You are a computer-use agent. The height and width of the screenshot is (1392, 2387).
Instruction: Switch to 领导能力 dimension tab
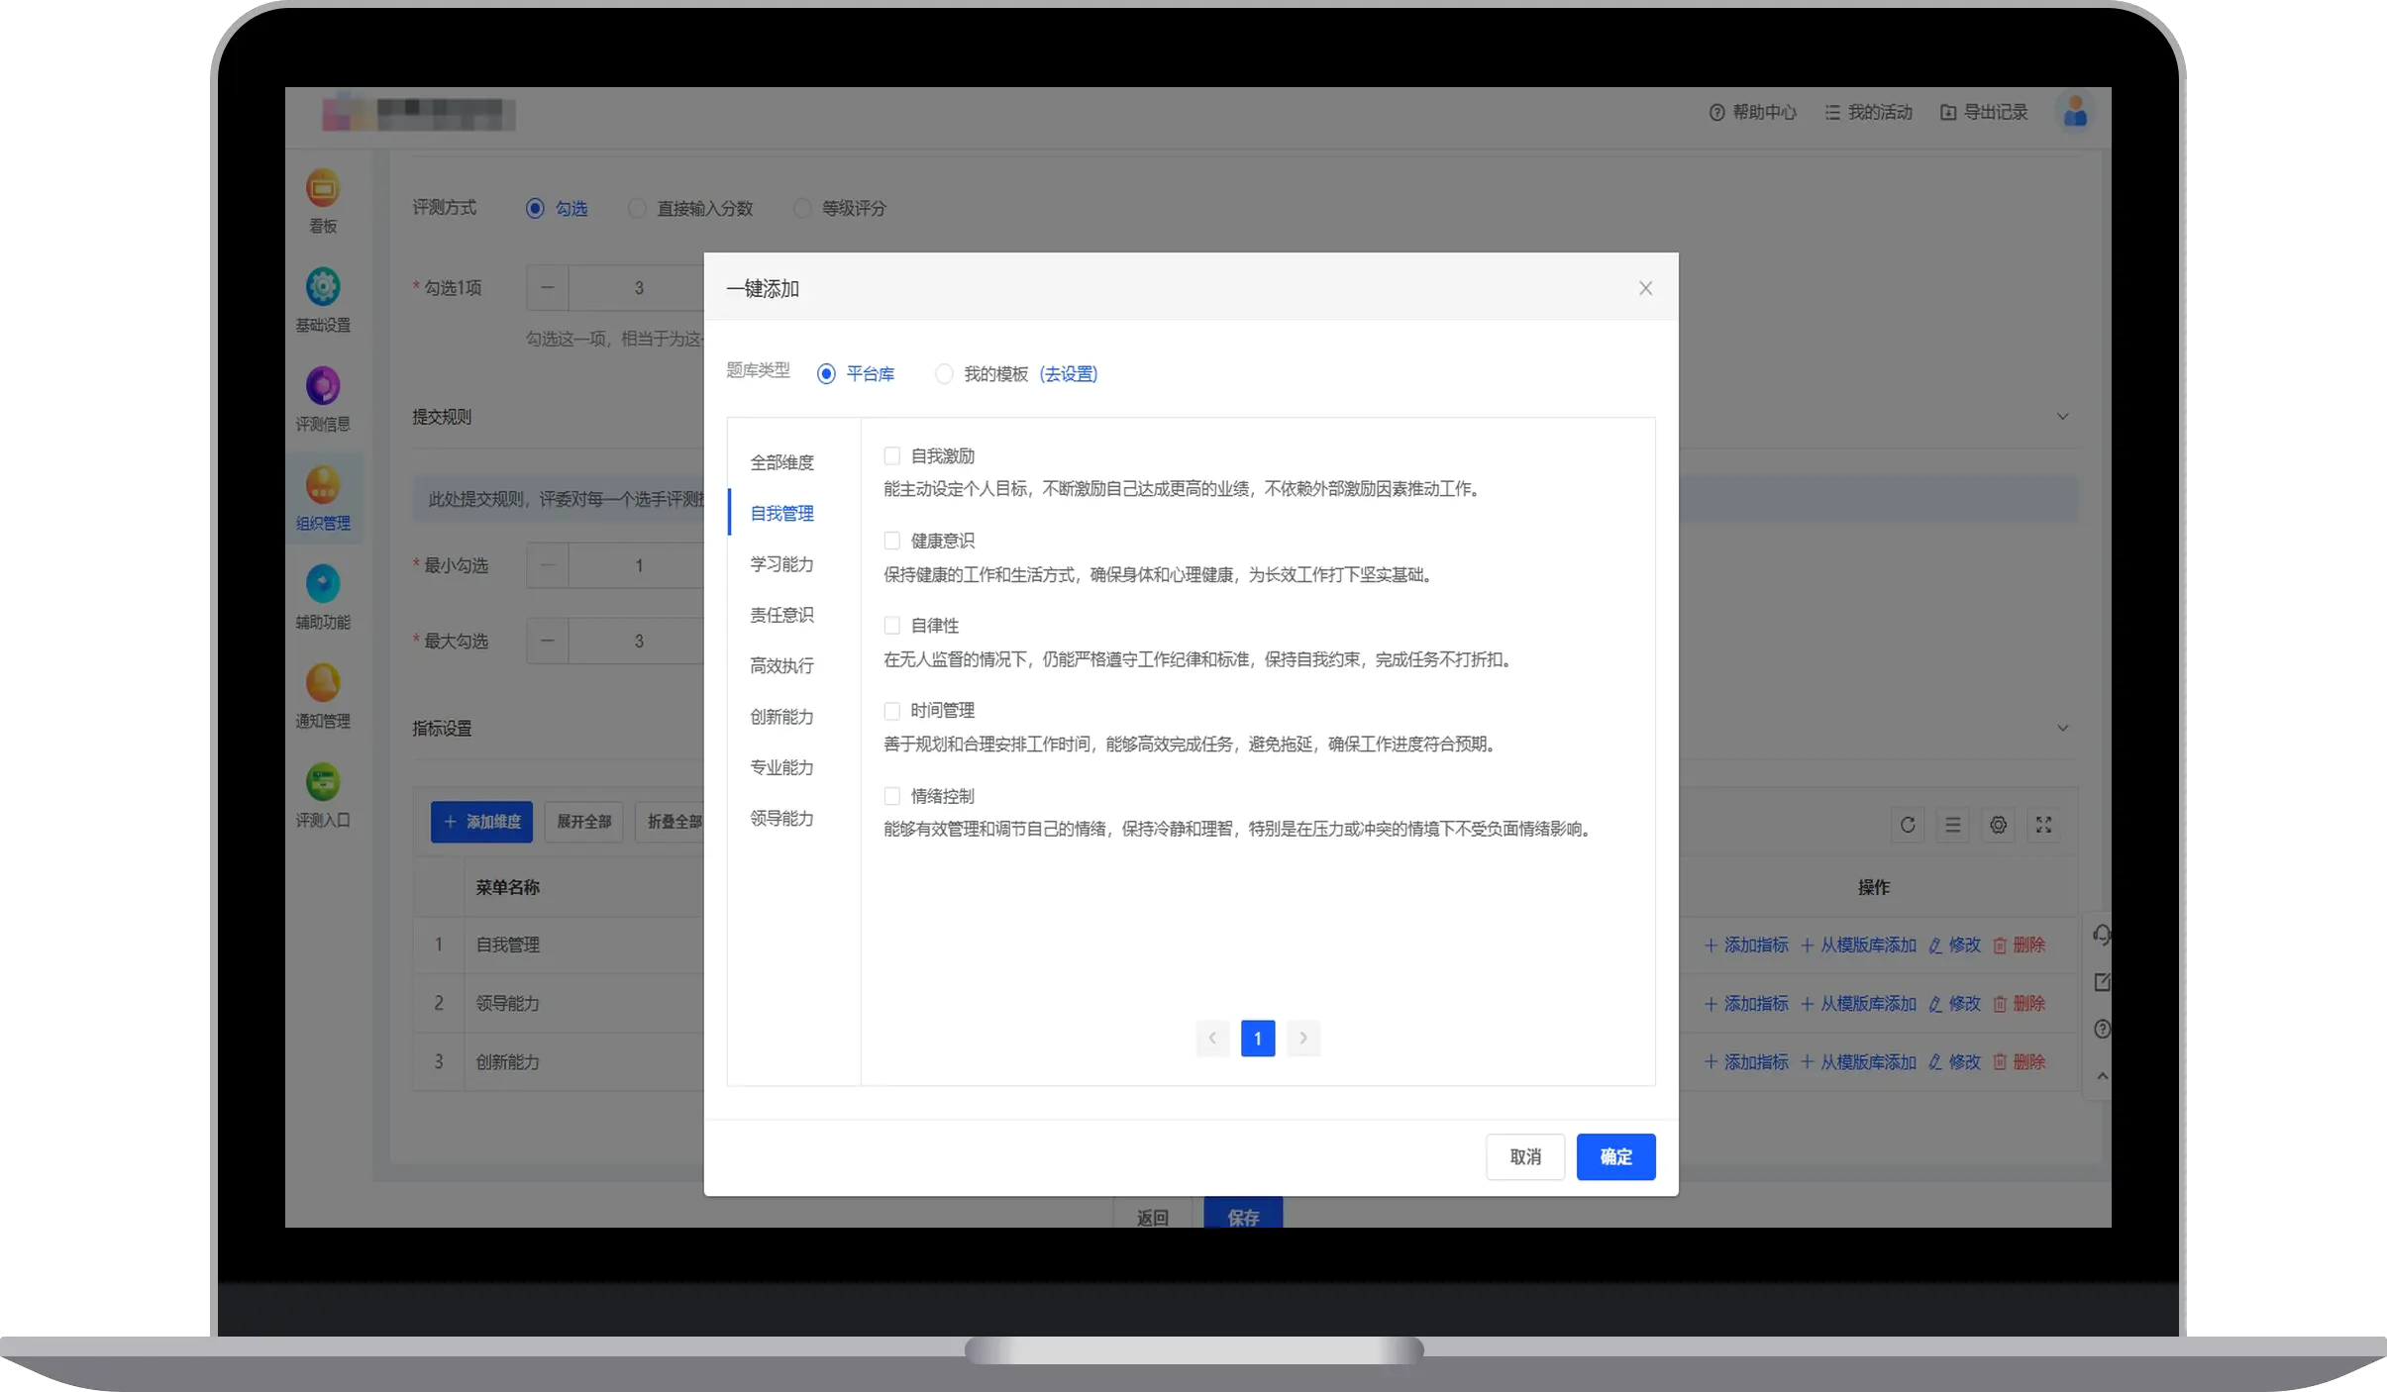pos(781,819)
